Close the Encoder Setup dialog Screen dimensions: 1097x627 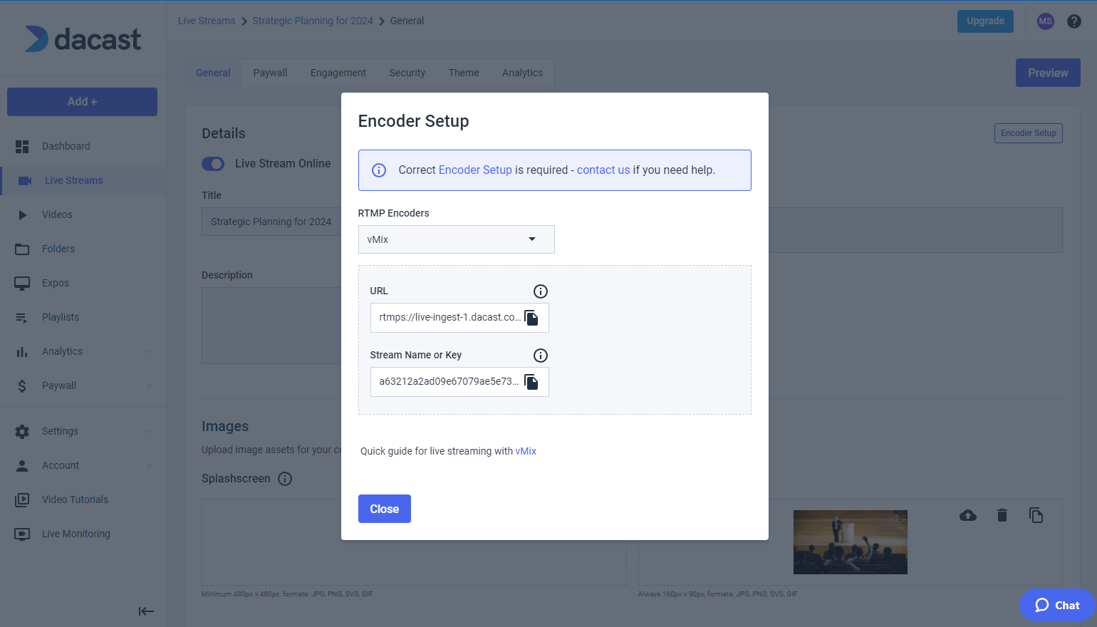pyautogui.click(x=384, y=508)
